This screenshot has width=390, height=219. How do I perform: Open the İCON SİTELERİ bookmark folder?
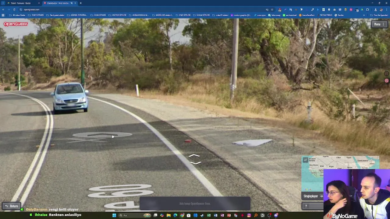coord(98,15)
